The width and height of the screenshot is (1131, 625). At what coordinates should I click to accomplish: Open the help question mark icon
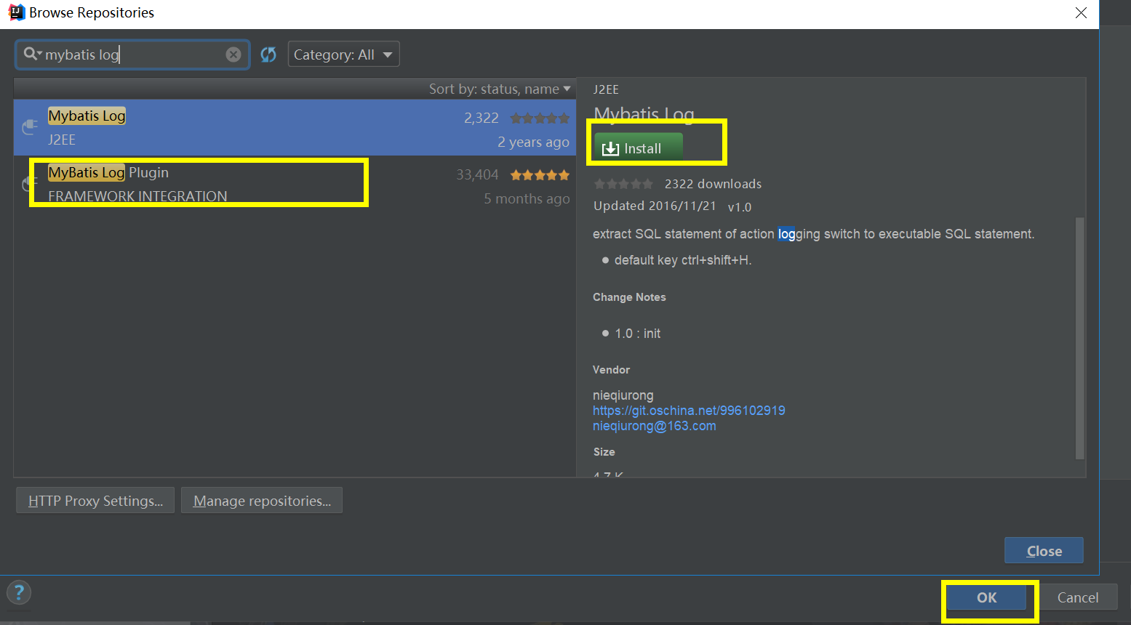pyautogui.click(x=19, y=592)
